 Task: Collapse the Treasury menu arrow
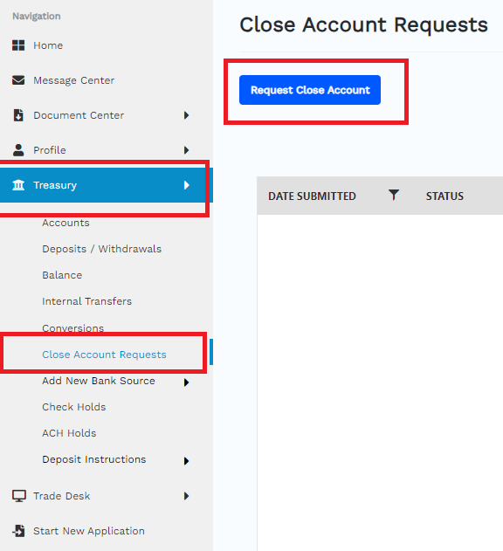(x=186, y=185)
